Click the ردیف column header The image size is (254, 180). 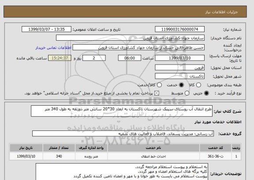coord(236,148)
